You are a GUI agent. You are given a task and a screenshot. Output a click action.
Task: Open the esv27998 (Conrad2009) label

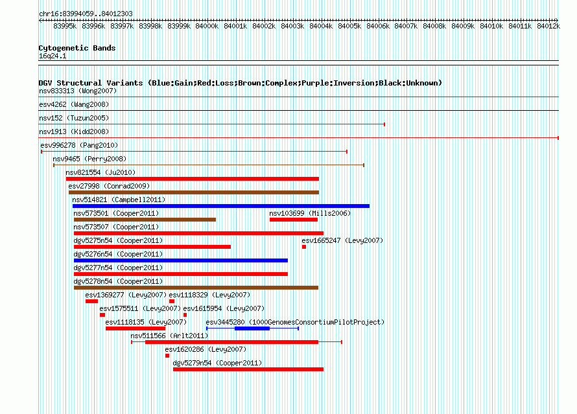tap(109, 186)
